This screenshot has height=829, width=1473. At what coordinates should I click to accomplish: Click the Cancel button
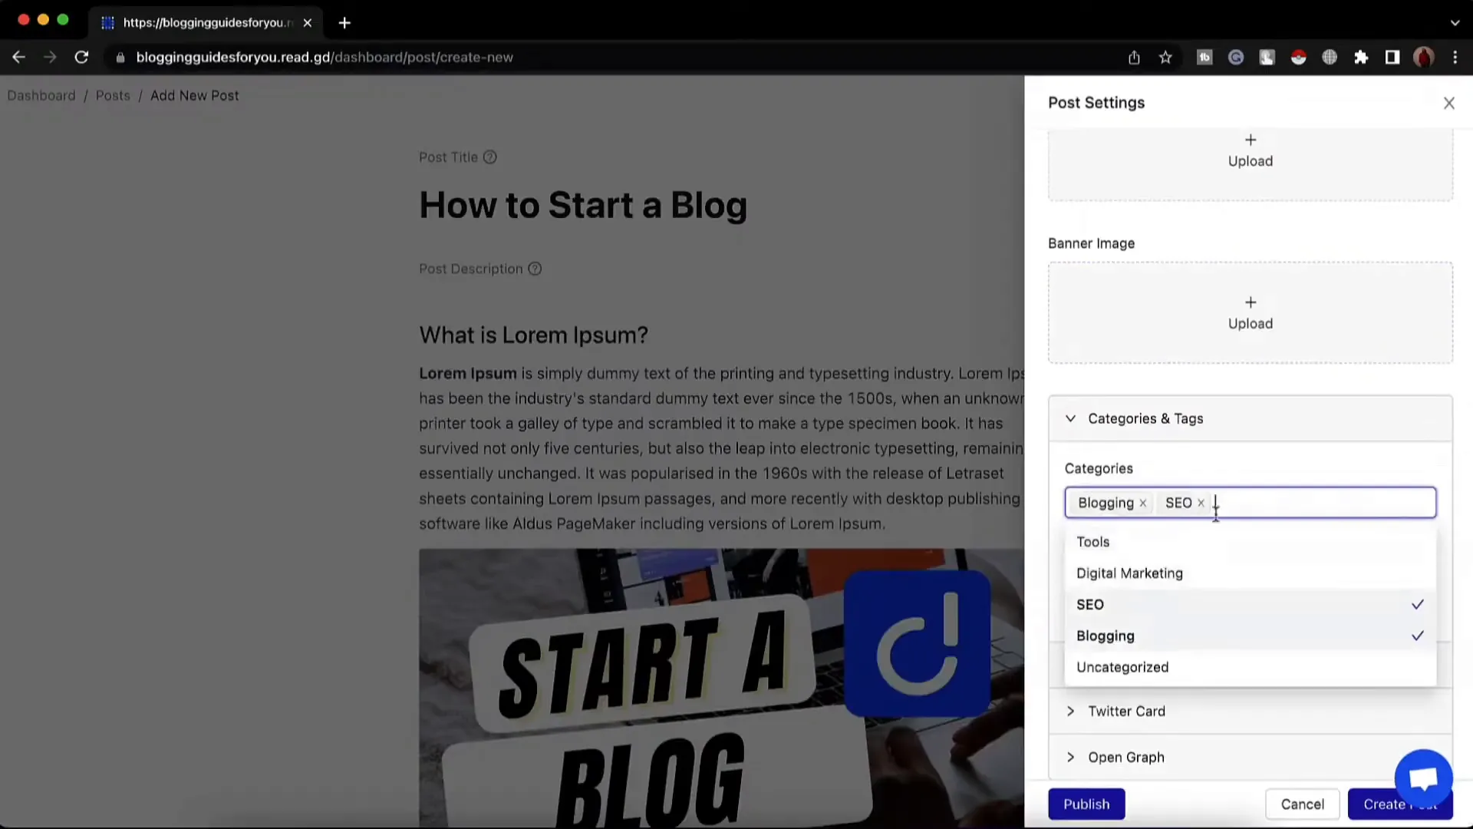tap(1303, 804)
